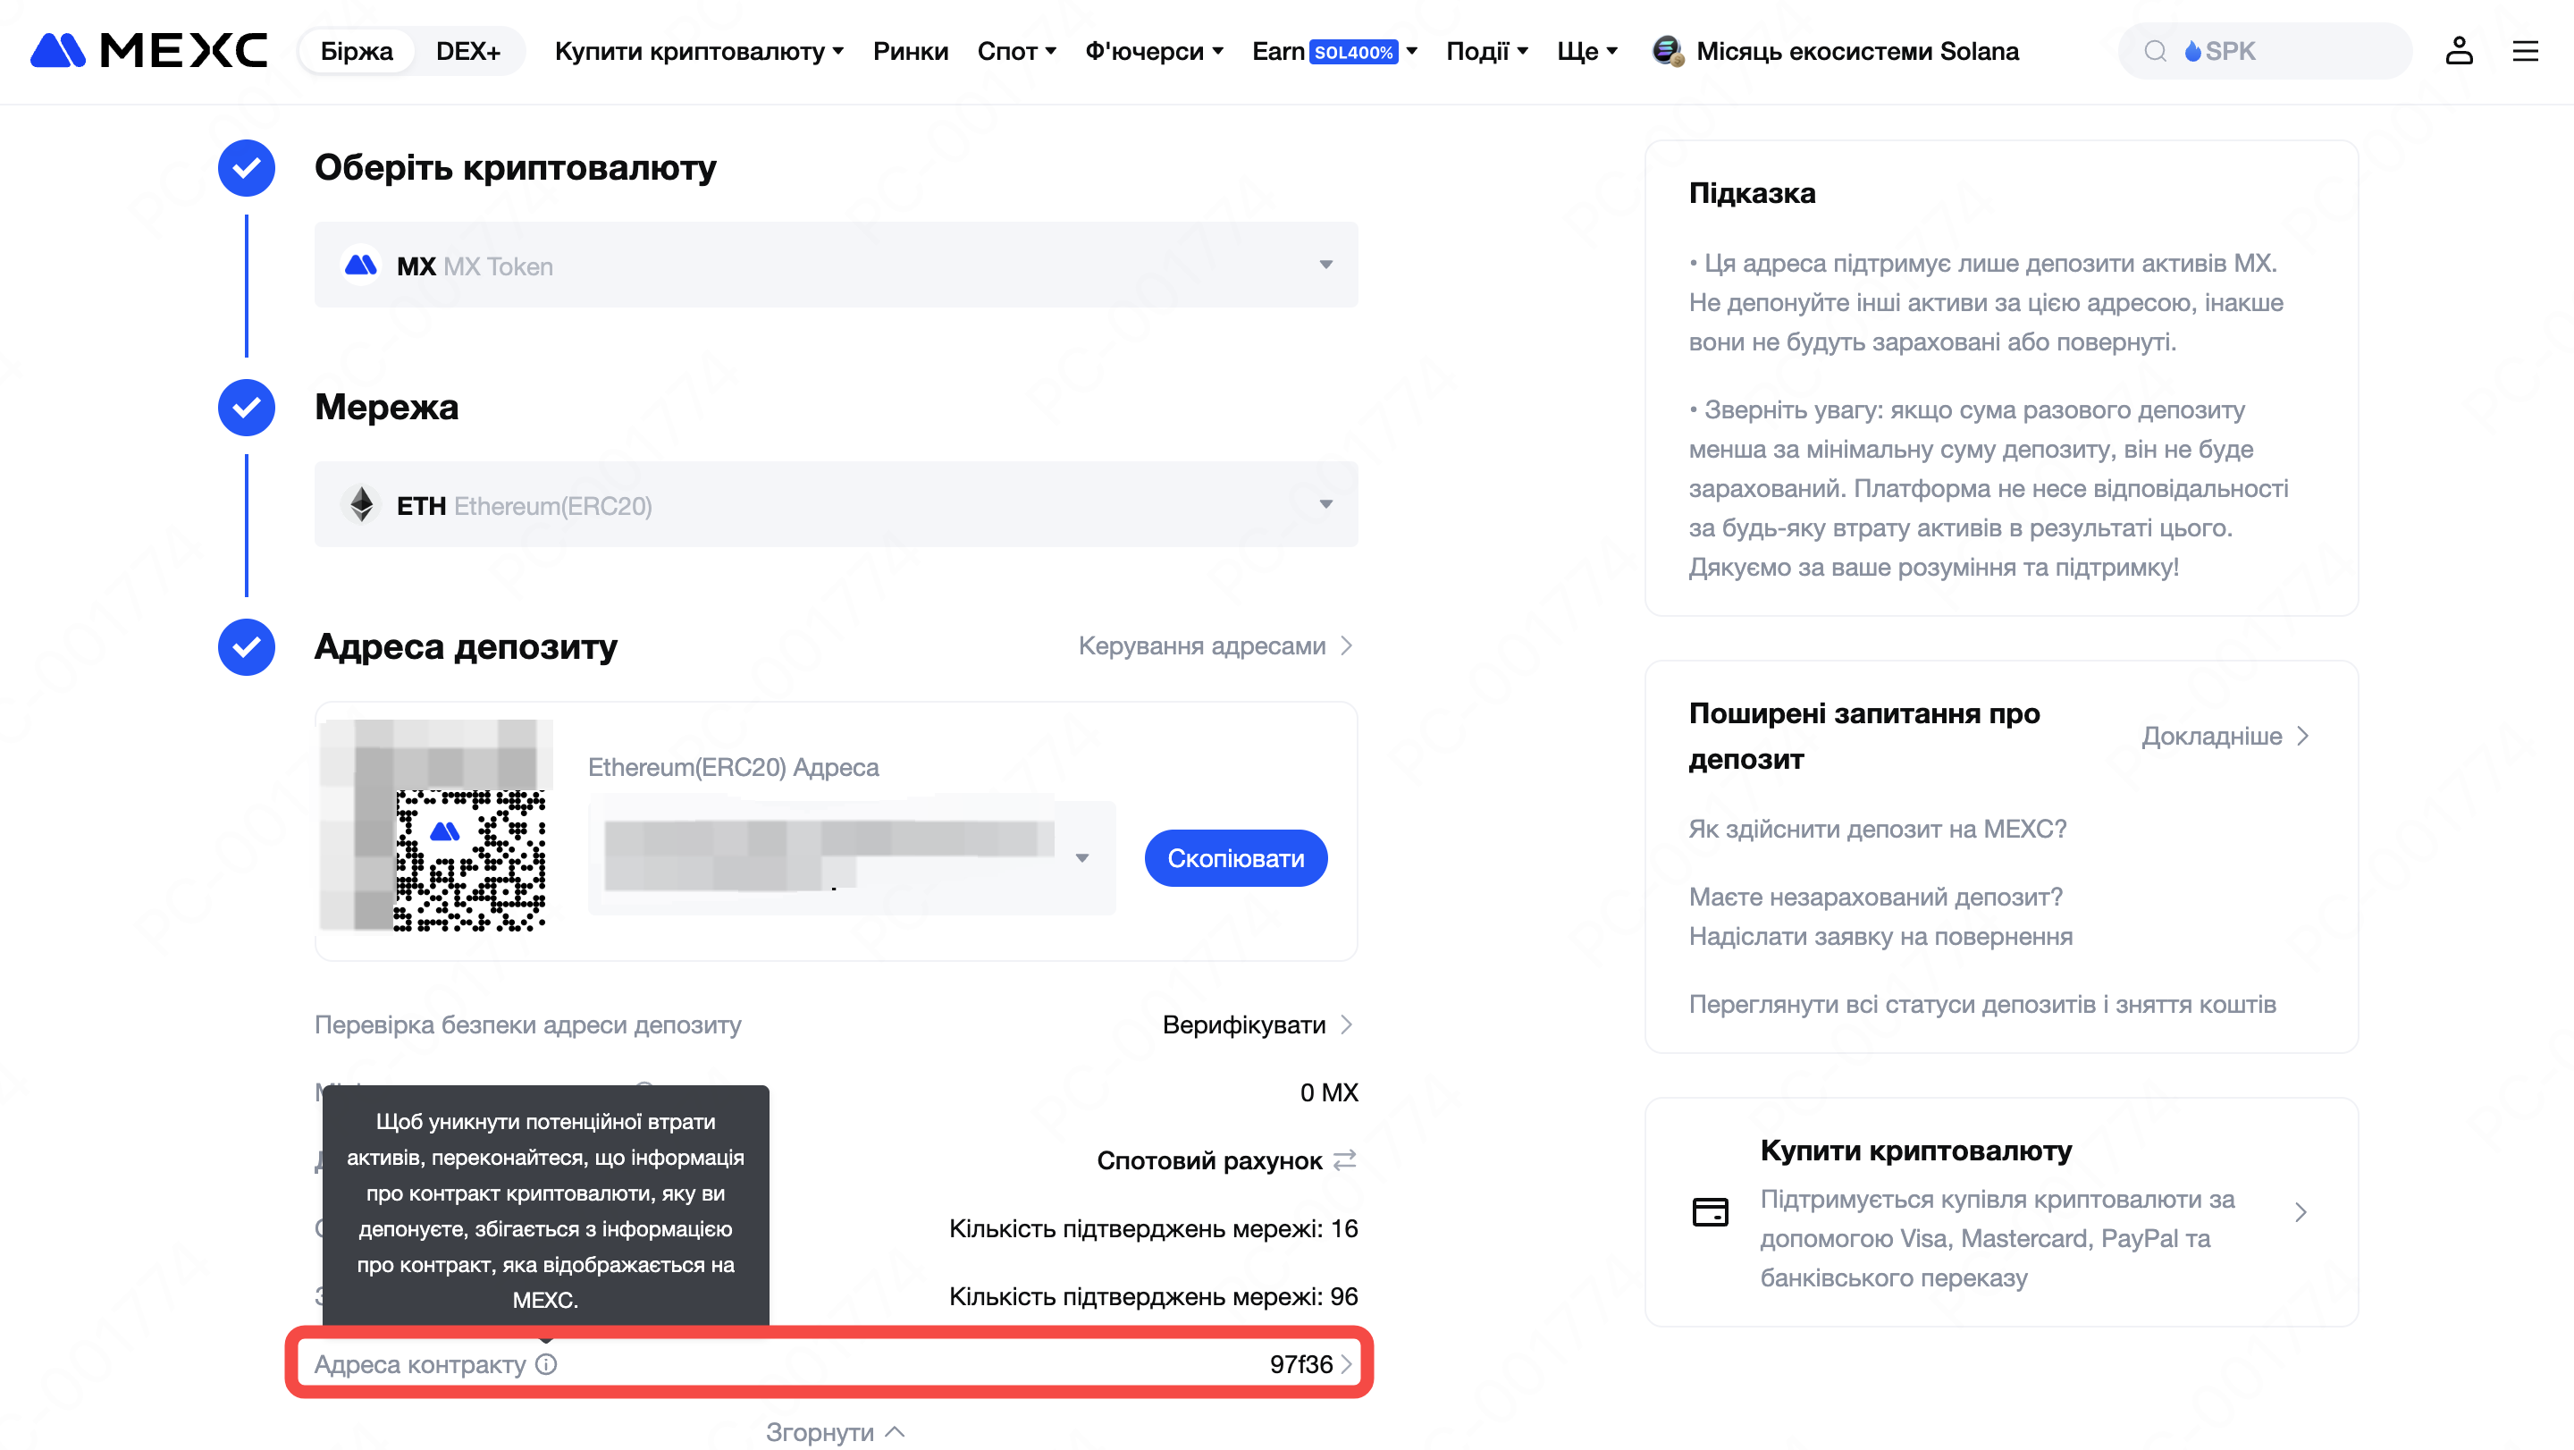Click the info icon beside Адреса контракту
The width and height of the screenshot is (2574, 1450).
click(x=547, y=1364)
